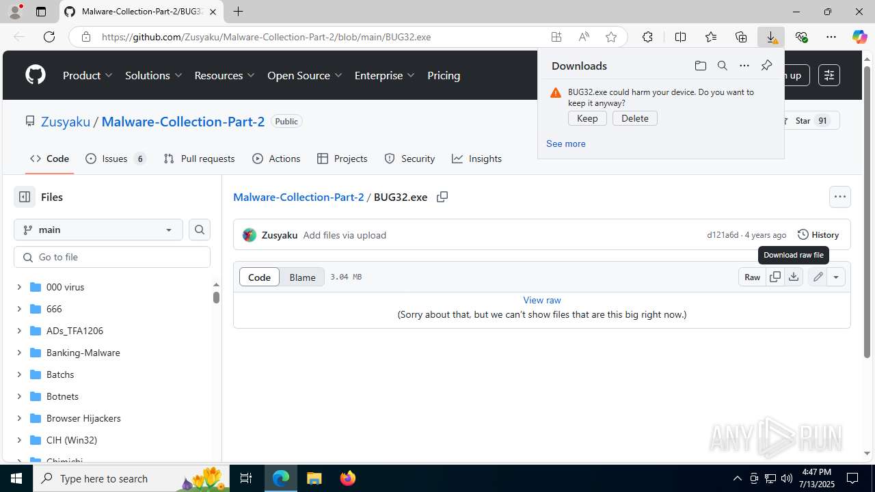Switch to the Issues tab

pyautogui.click(x=116, y=159)
